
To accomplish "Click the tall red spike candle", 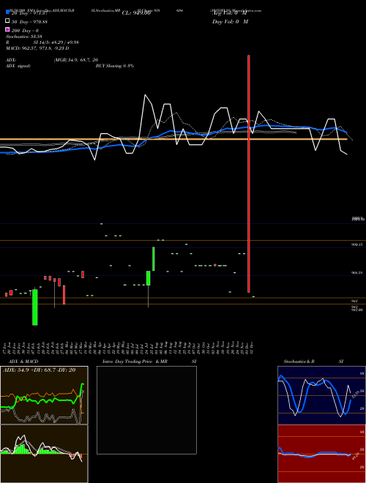I will [x=249, y=173].
